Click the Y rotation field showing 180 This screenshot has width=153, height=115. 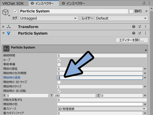tap(74, 95)
